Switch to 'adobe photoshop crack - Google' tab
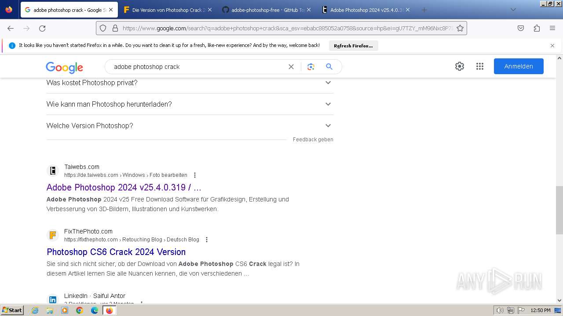Viewport: 563px width, 316px height. click(69, 10)
